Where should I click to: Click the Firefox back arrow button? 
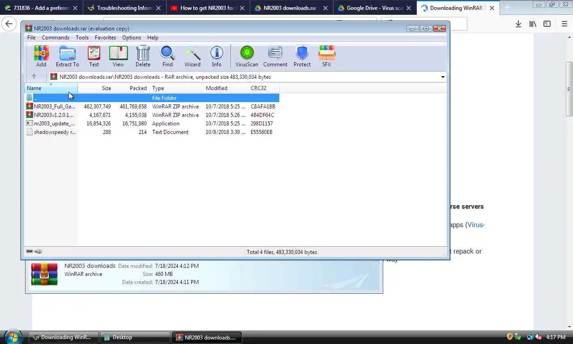pyautogui.click(x=9, y=24)
